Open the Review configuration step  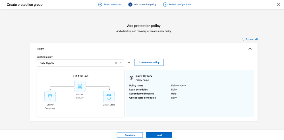point(180,5)
